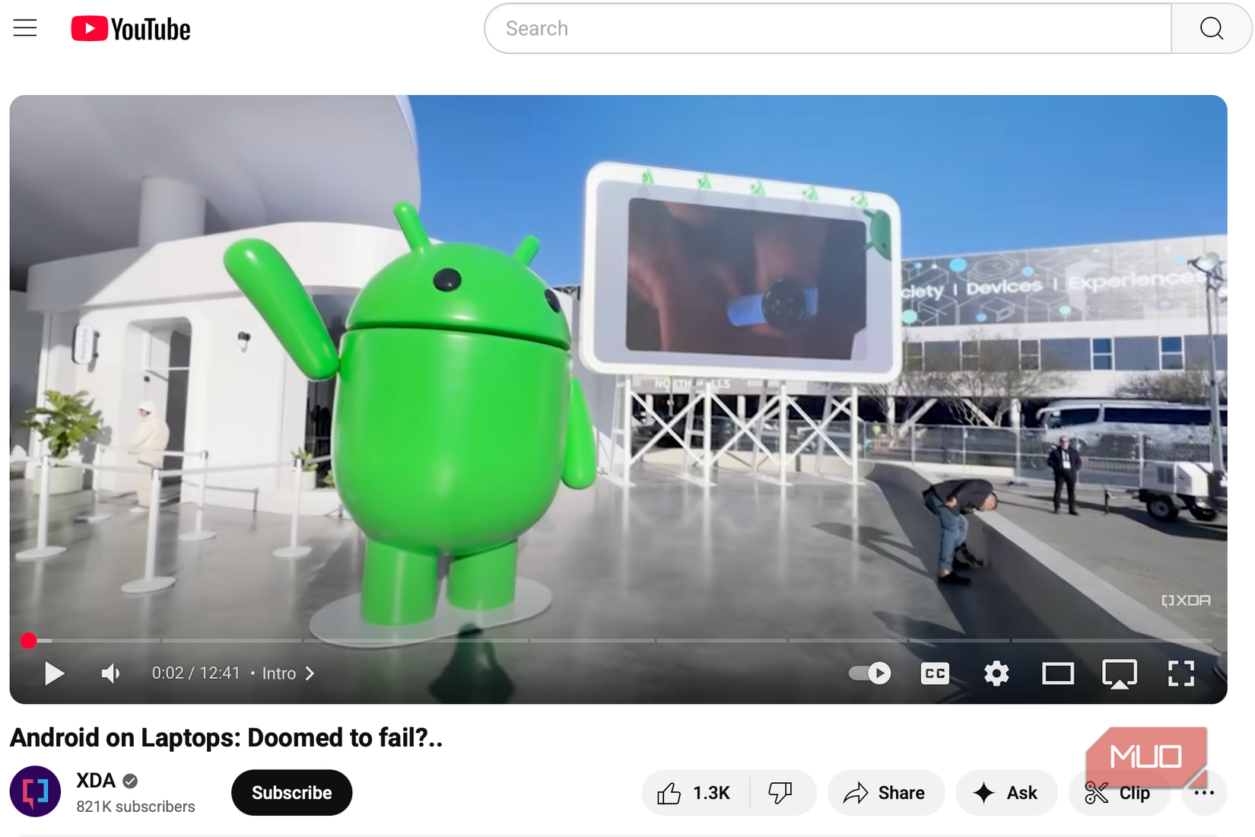The width and height of the screenshot is (1255, 837).
Task: Click the 0:02 / 12:41 time display
Action: coord(196,673)
